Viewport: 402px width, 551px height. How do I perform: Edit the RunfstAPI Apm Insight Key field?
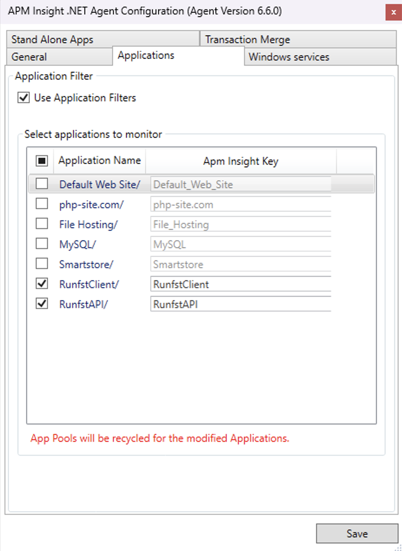click(x=241, y=304)
